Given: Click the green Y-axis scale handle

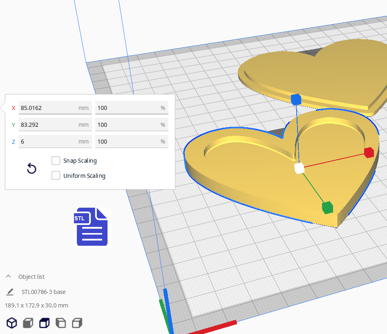Looking at the screenshot, I should 327,207.
